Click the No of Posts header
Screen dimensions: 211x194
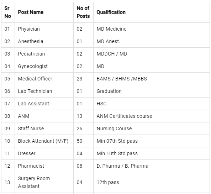tap(83, 12)
